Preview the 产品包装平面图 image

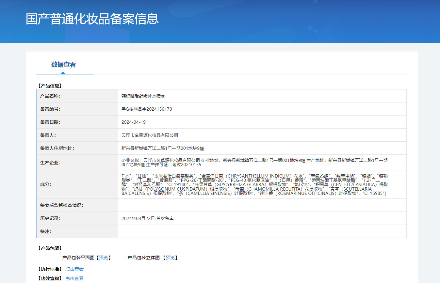tap(104, 258)
